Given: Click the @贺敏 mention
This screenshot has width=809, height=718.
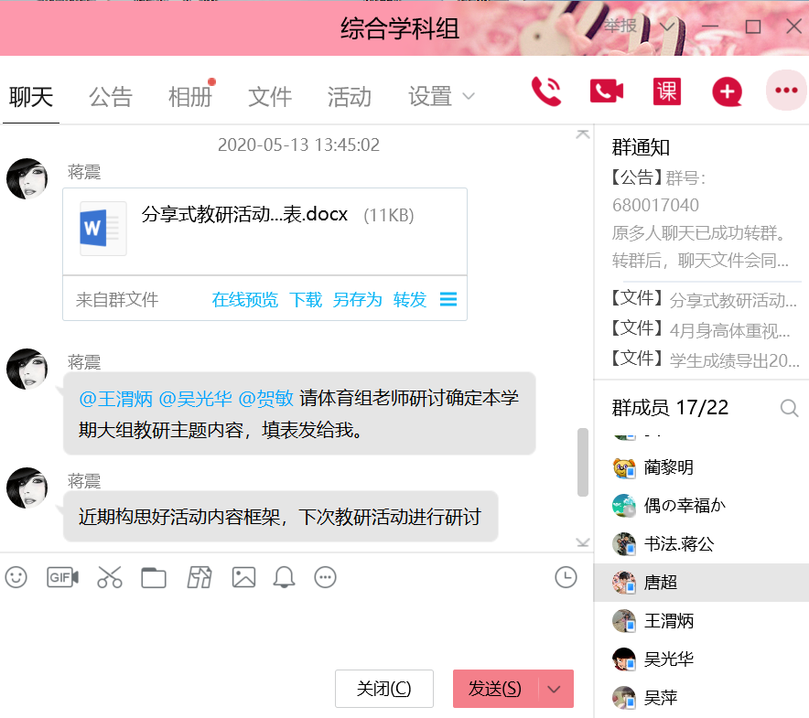Looking at the screenshot, I should pos(265,399).
